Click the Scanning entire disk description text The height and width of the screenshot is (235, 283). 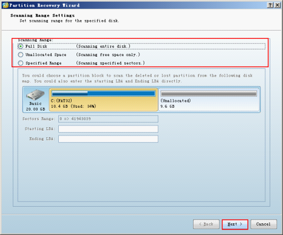coord(103,46)
